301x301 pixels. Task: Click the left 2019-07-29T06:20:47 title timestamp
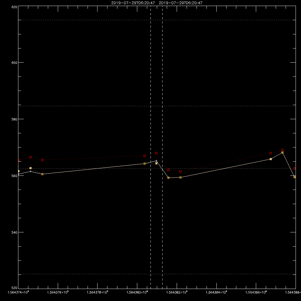point(133,3)
